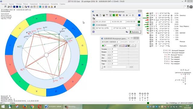Click the Часы slider
Screen dimensions: 193x109
[x=128, y=55]
